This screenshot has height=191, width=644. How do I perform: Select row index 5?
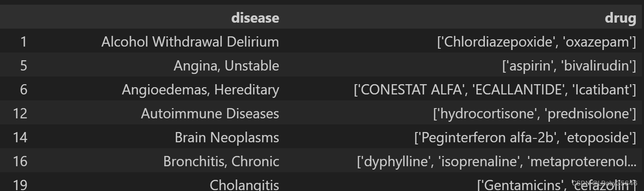[24, 66]
